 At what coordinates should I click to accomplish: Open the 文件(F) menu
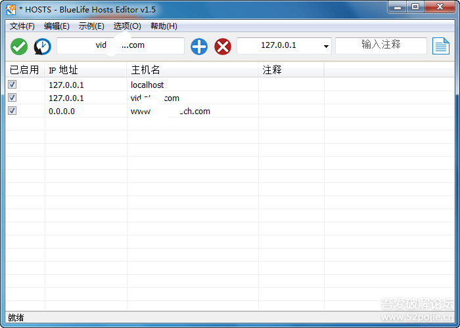click(22, 26)
